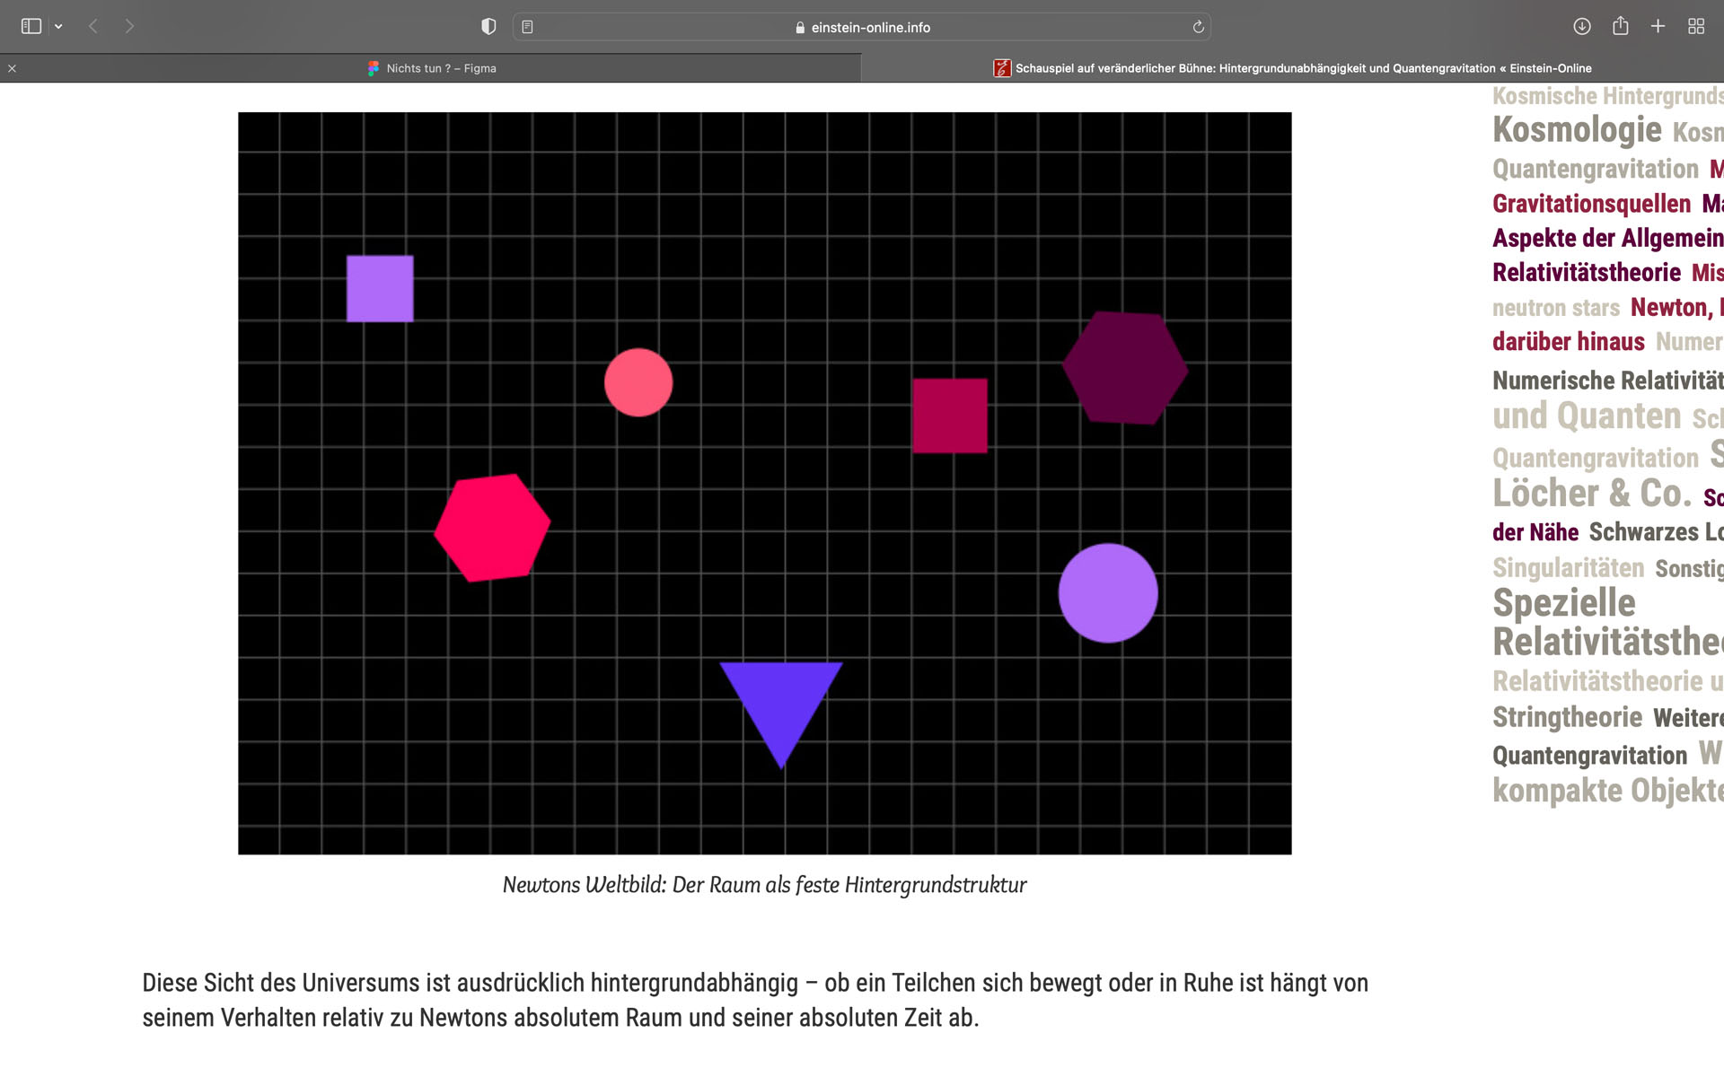The image size is (1724, 1077).
Task: Open the Numerische Relativität tag link
Action: 1608,381
